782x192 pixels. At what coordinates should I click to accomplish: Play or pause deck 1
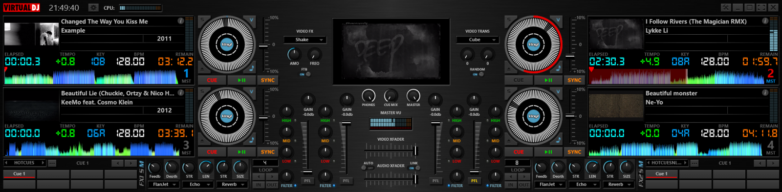[x=241, y=80]
